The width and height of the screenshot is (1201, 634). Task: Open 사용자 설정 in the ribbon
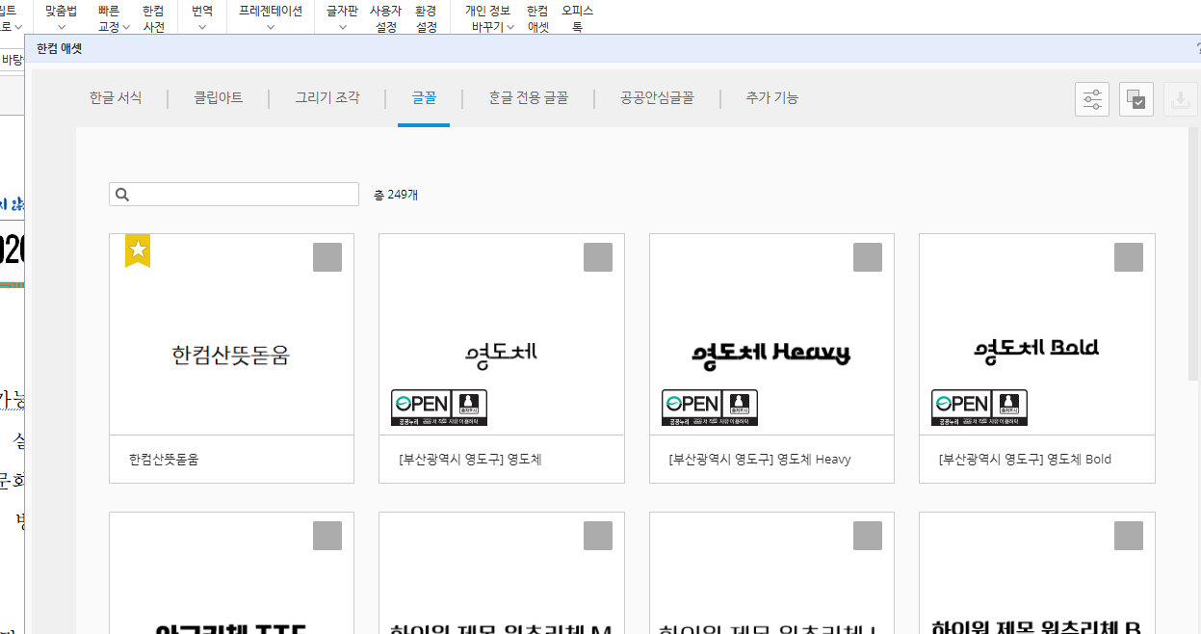tap(385, 17)
